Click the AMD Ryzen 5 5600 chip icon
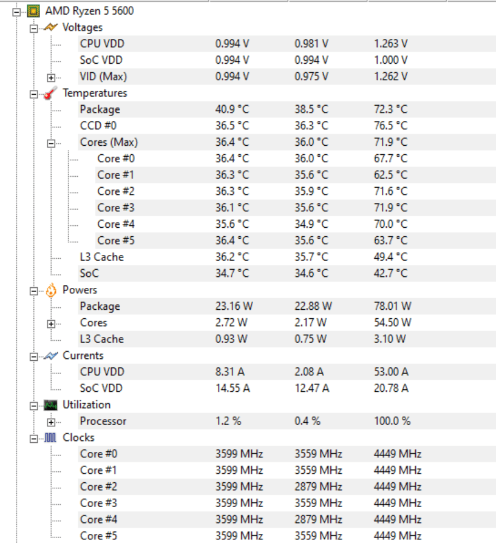This screenshot has height=543, width=496. point(34,11)
